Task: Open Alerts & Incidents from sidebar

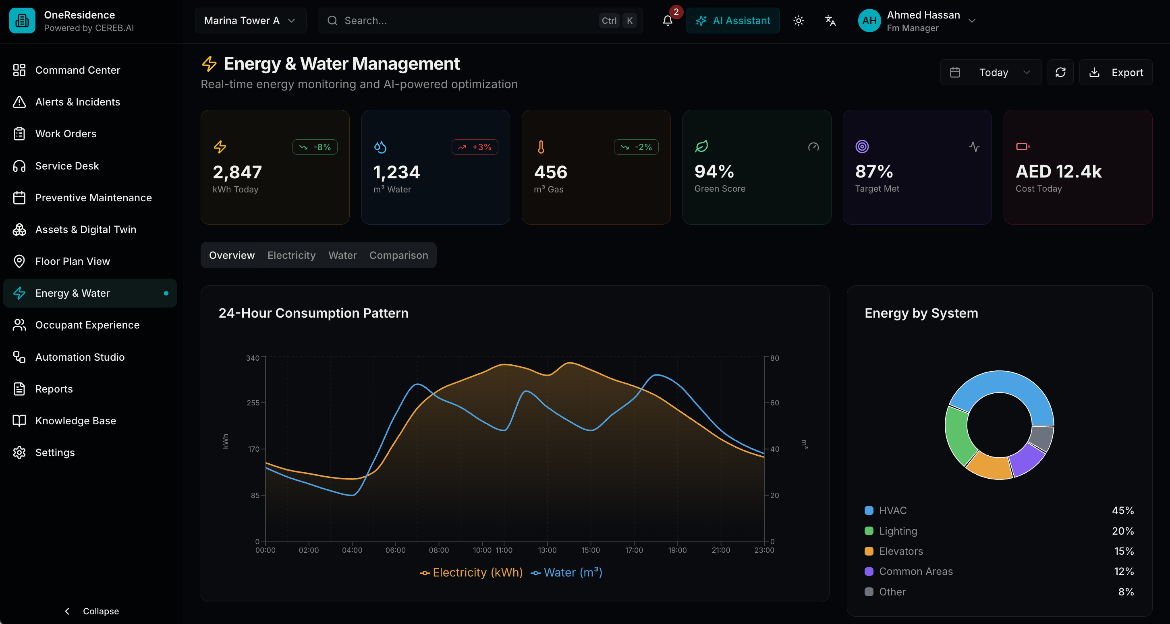Action: [x=78, y=102]
